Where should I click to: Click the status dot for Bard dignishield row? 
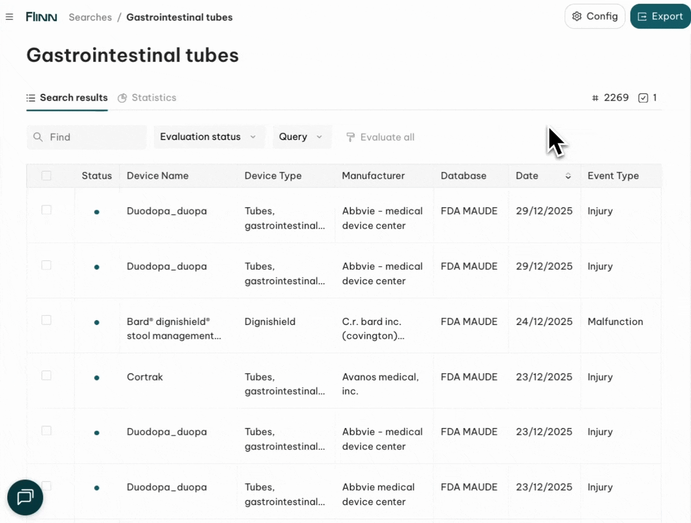pyautogui.click(x=97, y=323)
